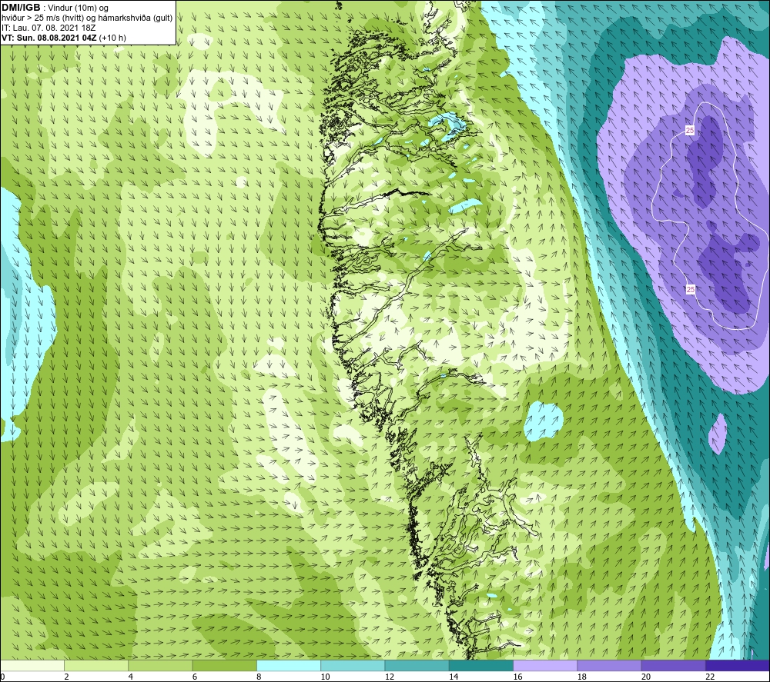The image size is (770, 682).
Task: Click the legend value "4"
Action: 131,677
